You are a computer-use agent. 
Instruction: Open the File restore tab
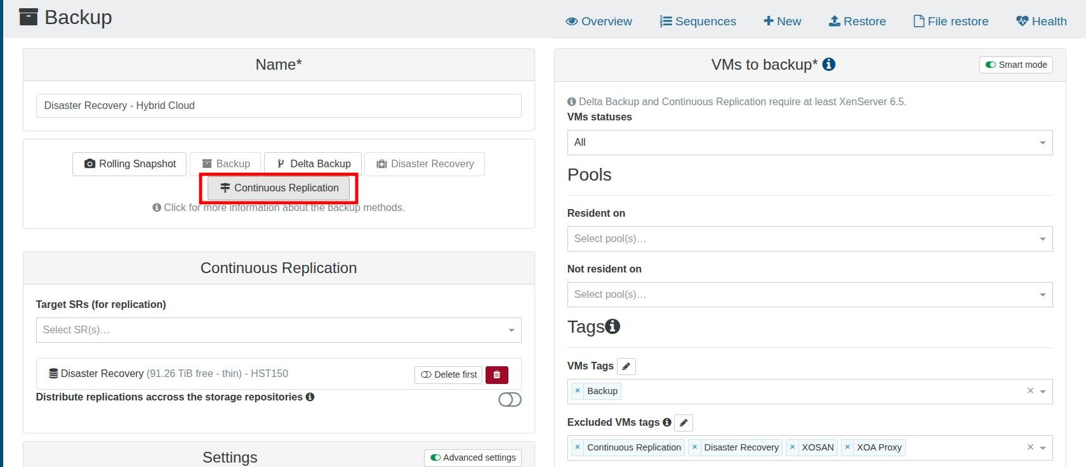pyautogui.click(x=950, y=22)
